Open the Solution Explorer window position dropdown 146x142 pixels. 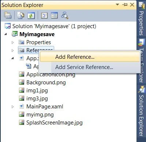click(x=117, y=5)
